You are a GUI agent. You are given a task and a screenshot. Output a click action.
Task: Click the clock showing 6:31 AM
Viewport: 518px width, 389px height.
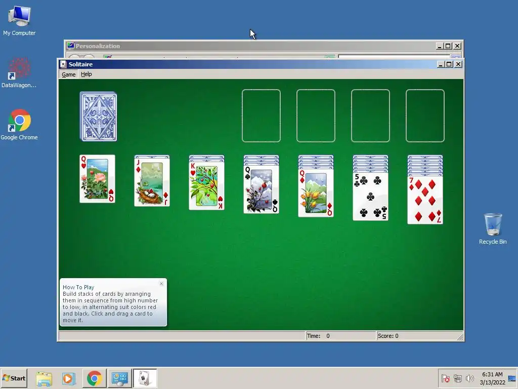[x=492, y=378]
